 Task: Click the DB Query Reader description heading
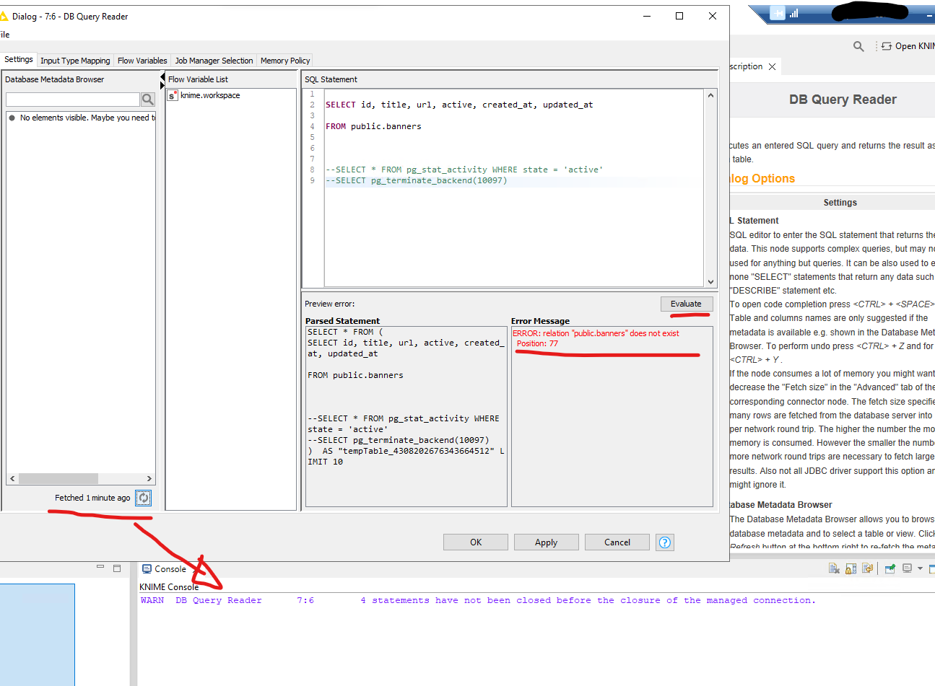coord(843,100)
